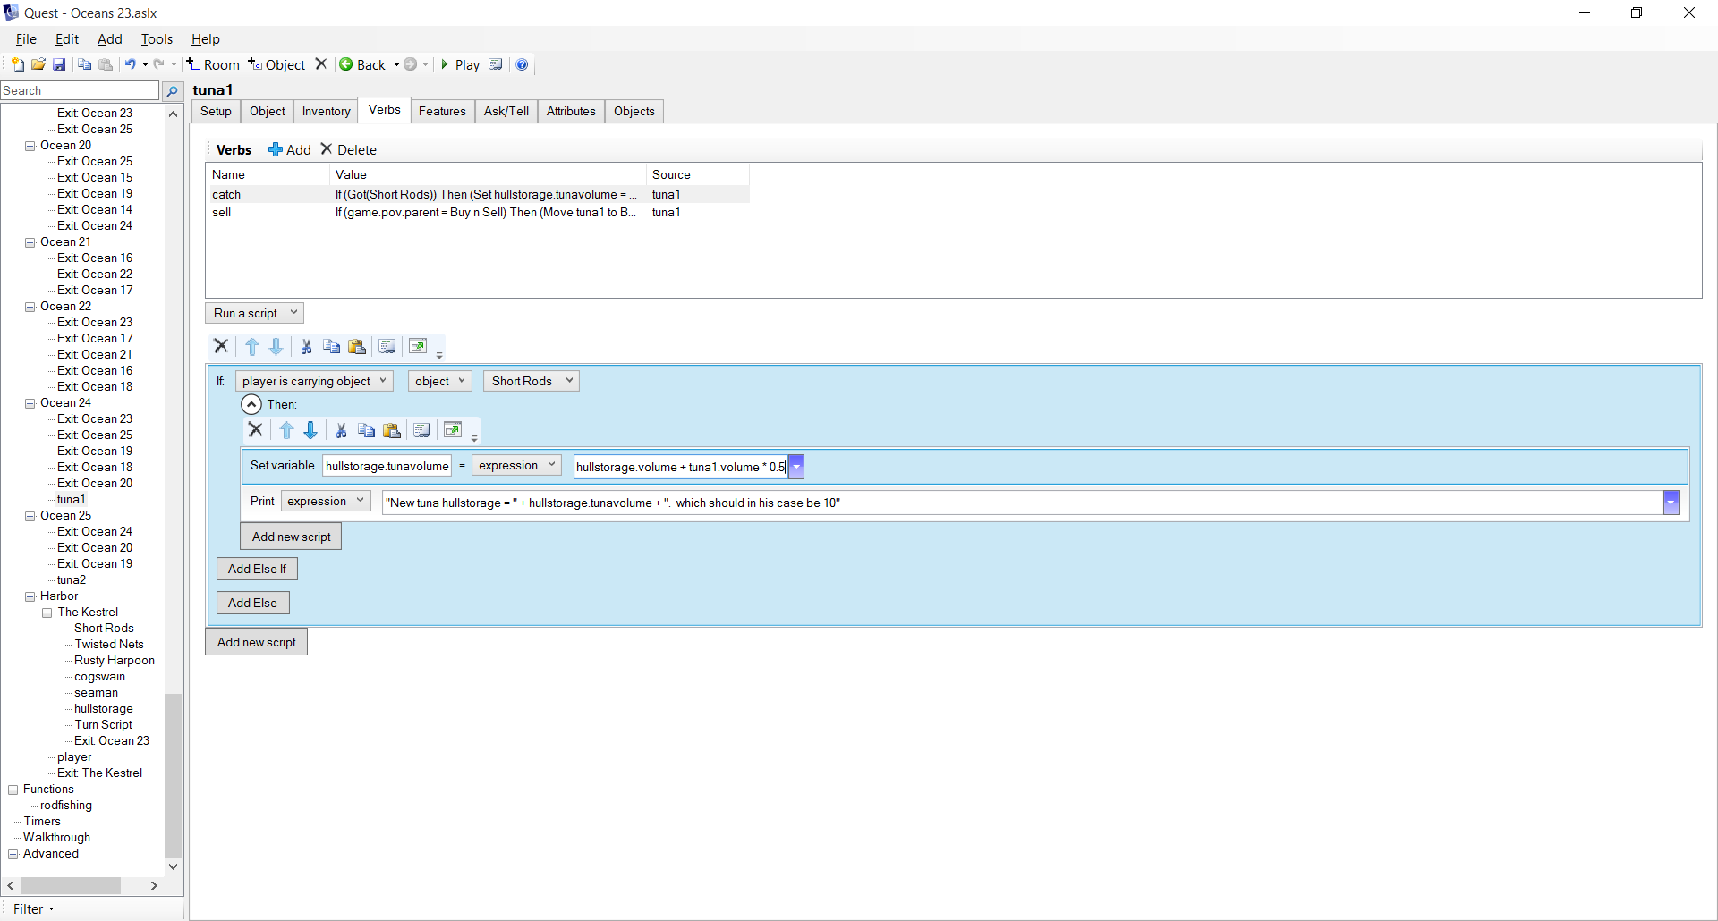1718x921 pixels.
Task: Click the Save file icon in main toolbar
Action: 59,64
